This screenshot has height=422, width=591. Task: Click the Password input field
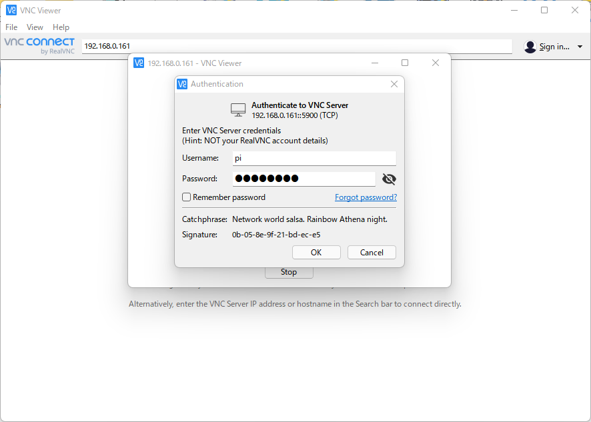tap(304, 179)
